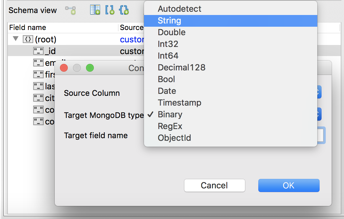
Task: Click the _id field string icon
Action: coord(38,51)
